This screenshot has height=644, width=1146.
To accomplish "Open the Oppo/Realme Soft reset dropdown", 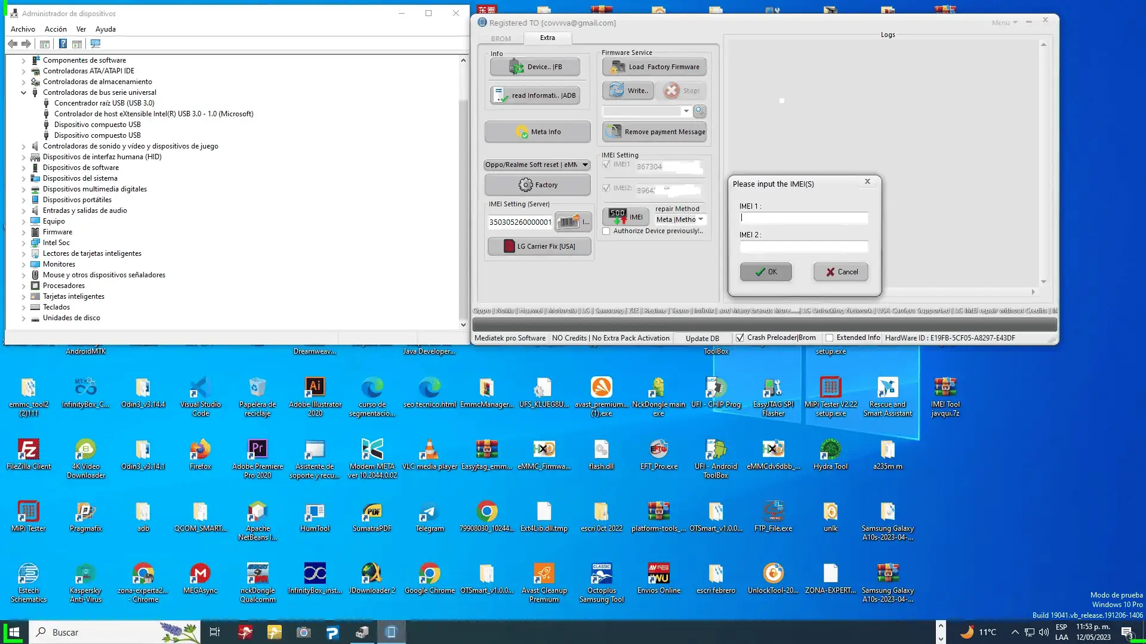I will click(x=537, y=165).
